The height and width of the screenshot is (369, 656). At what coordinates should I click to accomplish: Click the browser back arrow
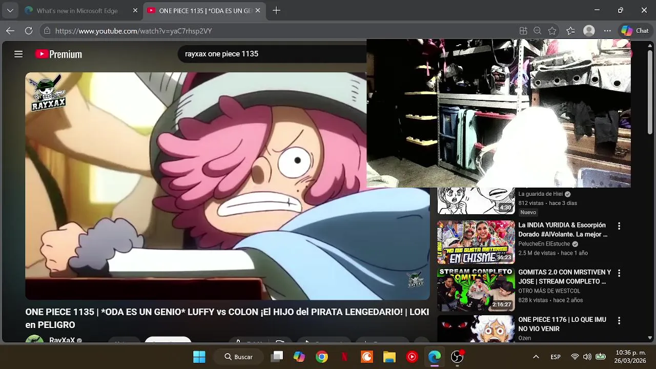tap(10, 31)
